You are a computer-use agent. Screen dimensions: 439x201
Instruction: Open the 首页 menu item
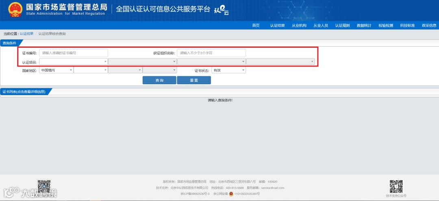click(x=256, y=26)
